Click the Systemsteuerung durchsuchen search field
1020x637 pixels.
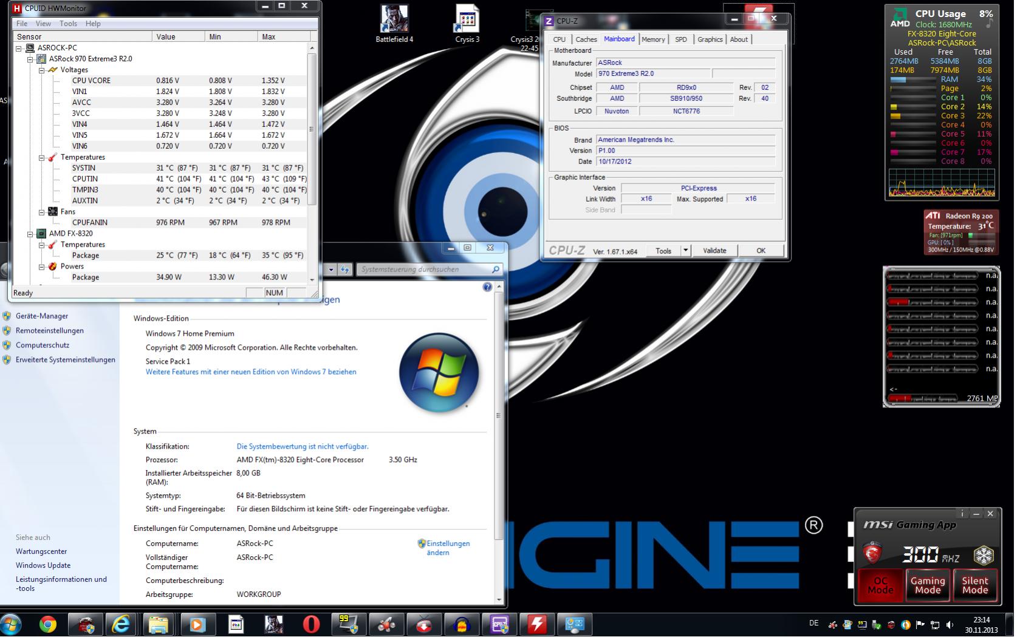point(430,269)
